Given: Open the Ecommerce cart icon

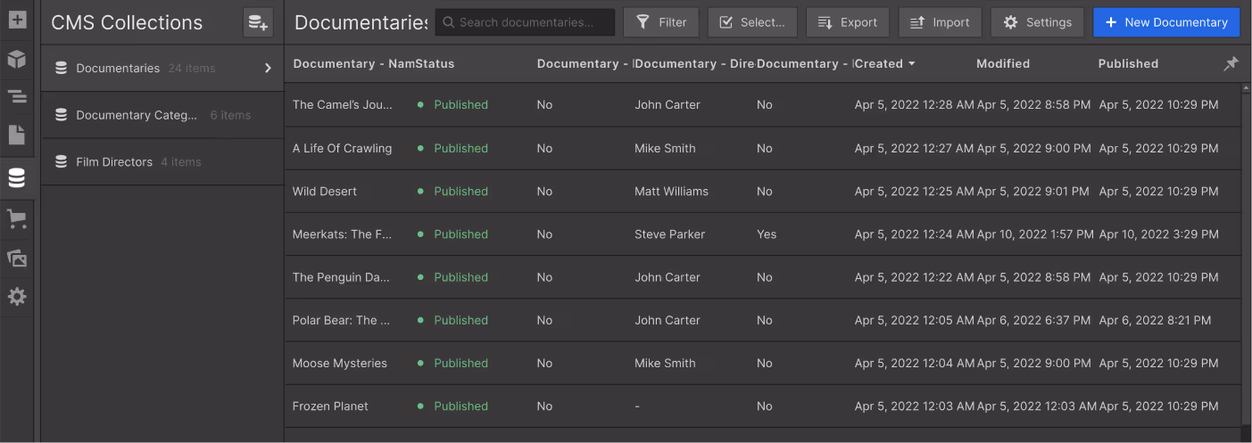Looking at the screenshot, I should tap(16, 218).
